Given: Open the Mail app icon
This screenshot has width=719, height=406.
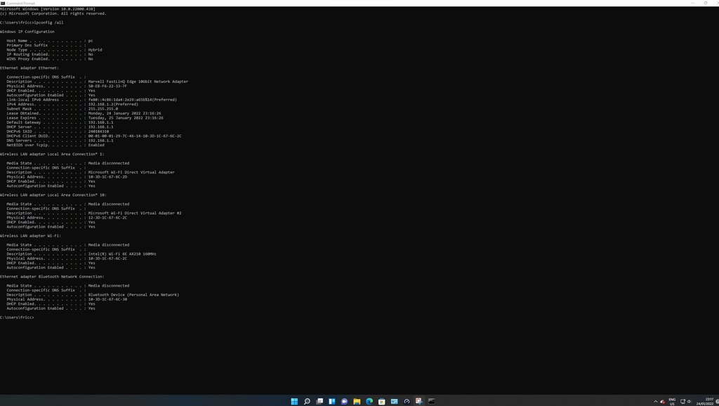Looking at the screenshot, I should tap(394, 401).
